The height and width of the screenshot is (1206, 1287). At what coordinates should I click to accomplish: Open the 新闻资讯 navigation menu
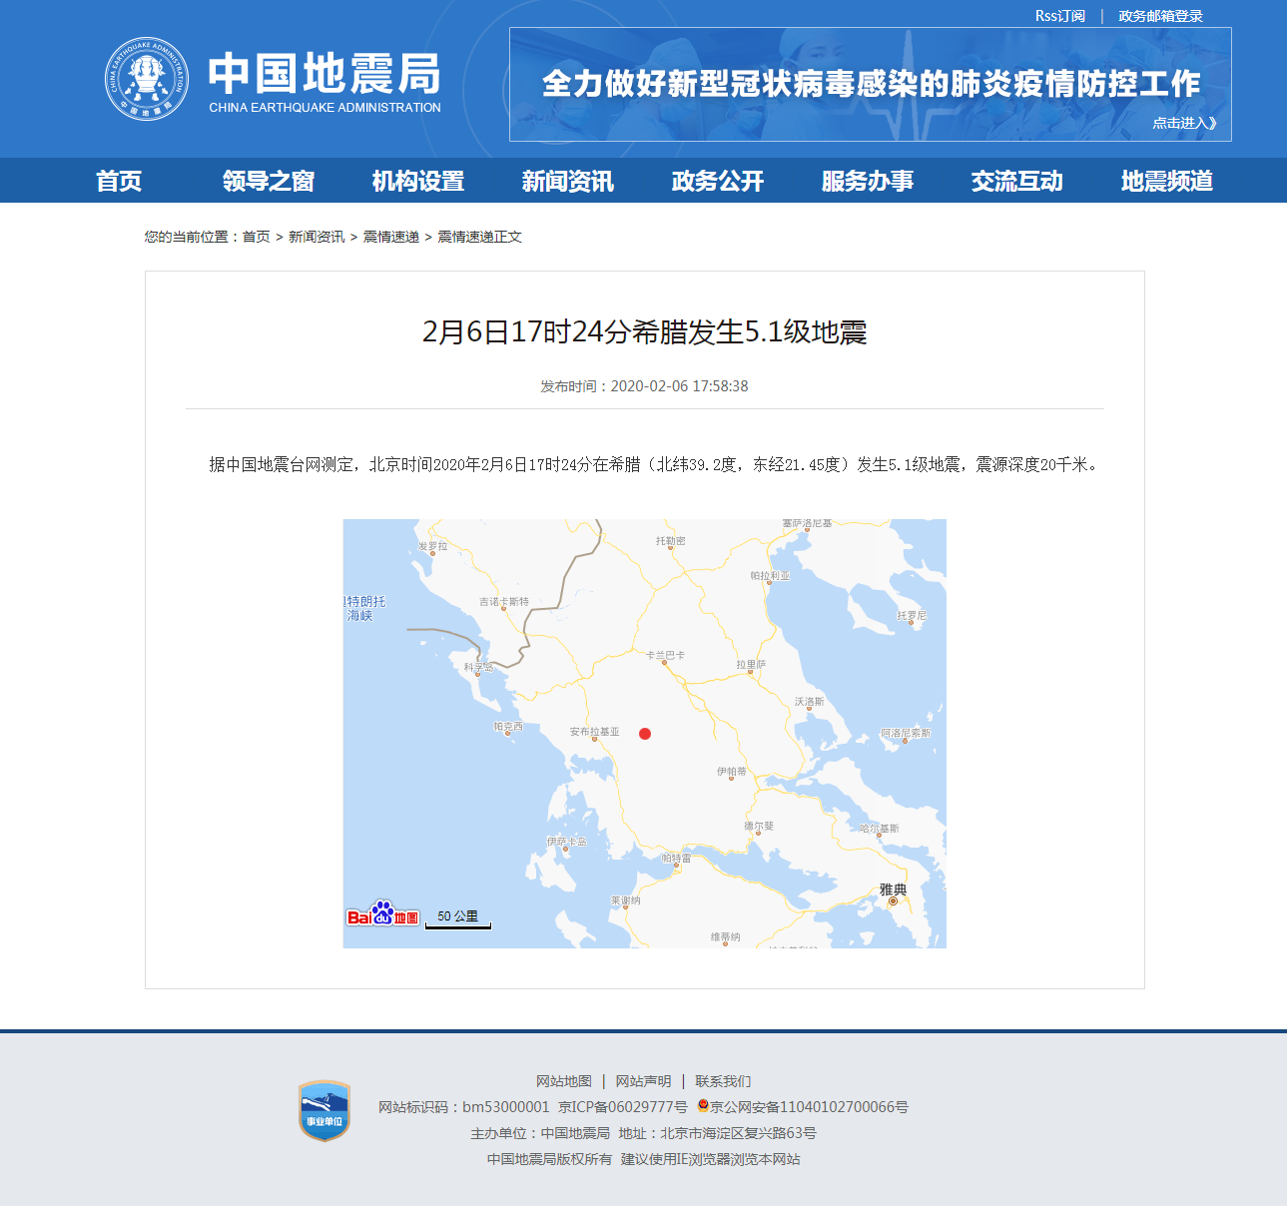567,181
